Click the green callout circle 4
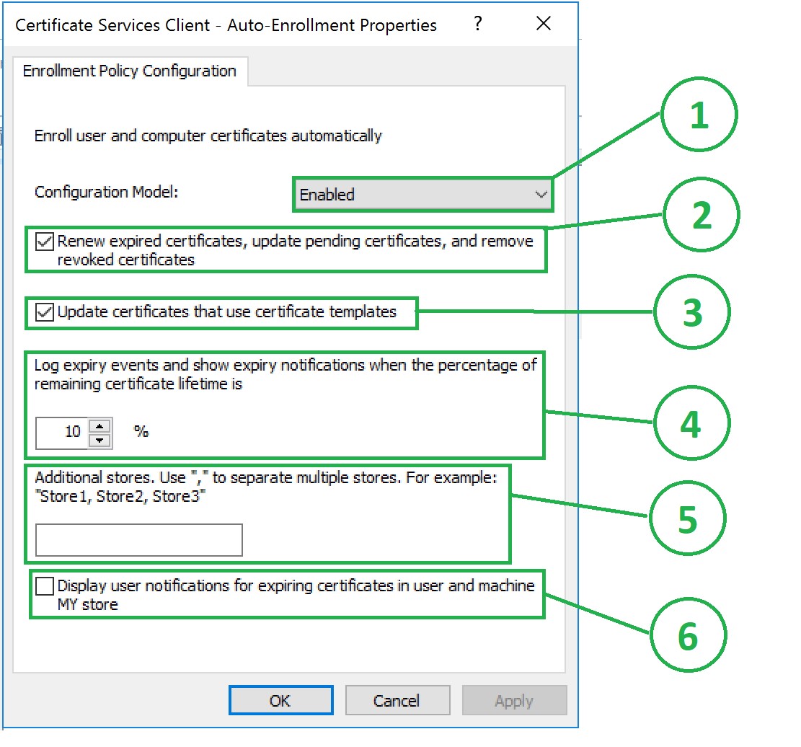 691,423
